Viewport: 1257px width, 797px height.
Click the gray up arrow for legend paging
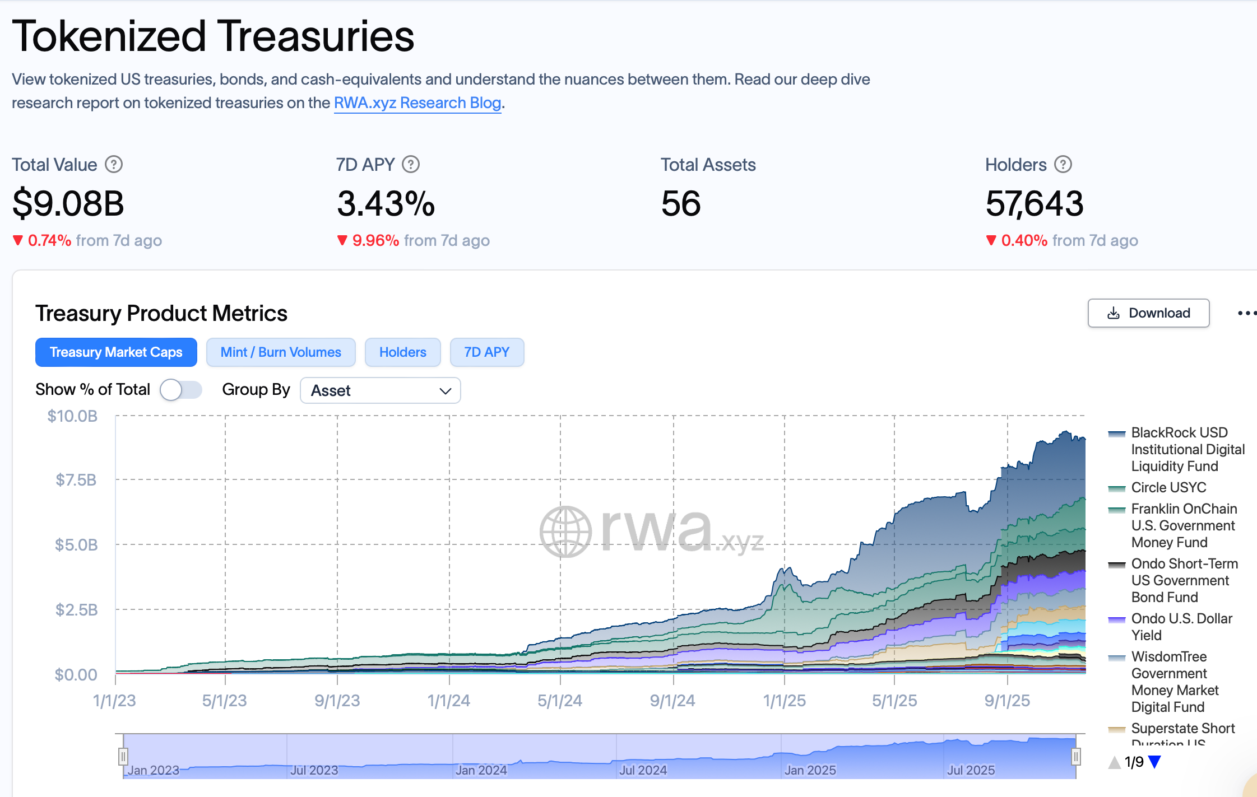pyautogui.click(x=1114, y=761)
